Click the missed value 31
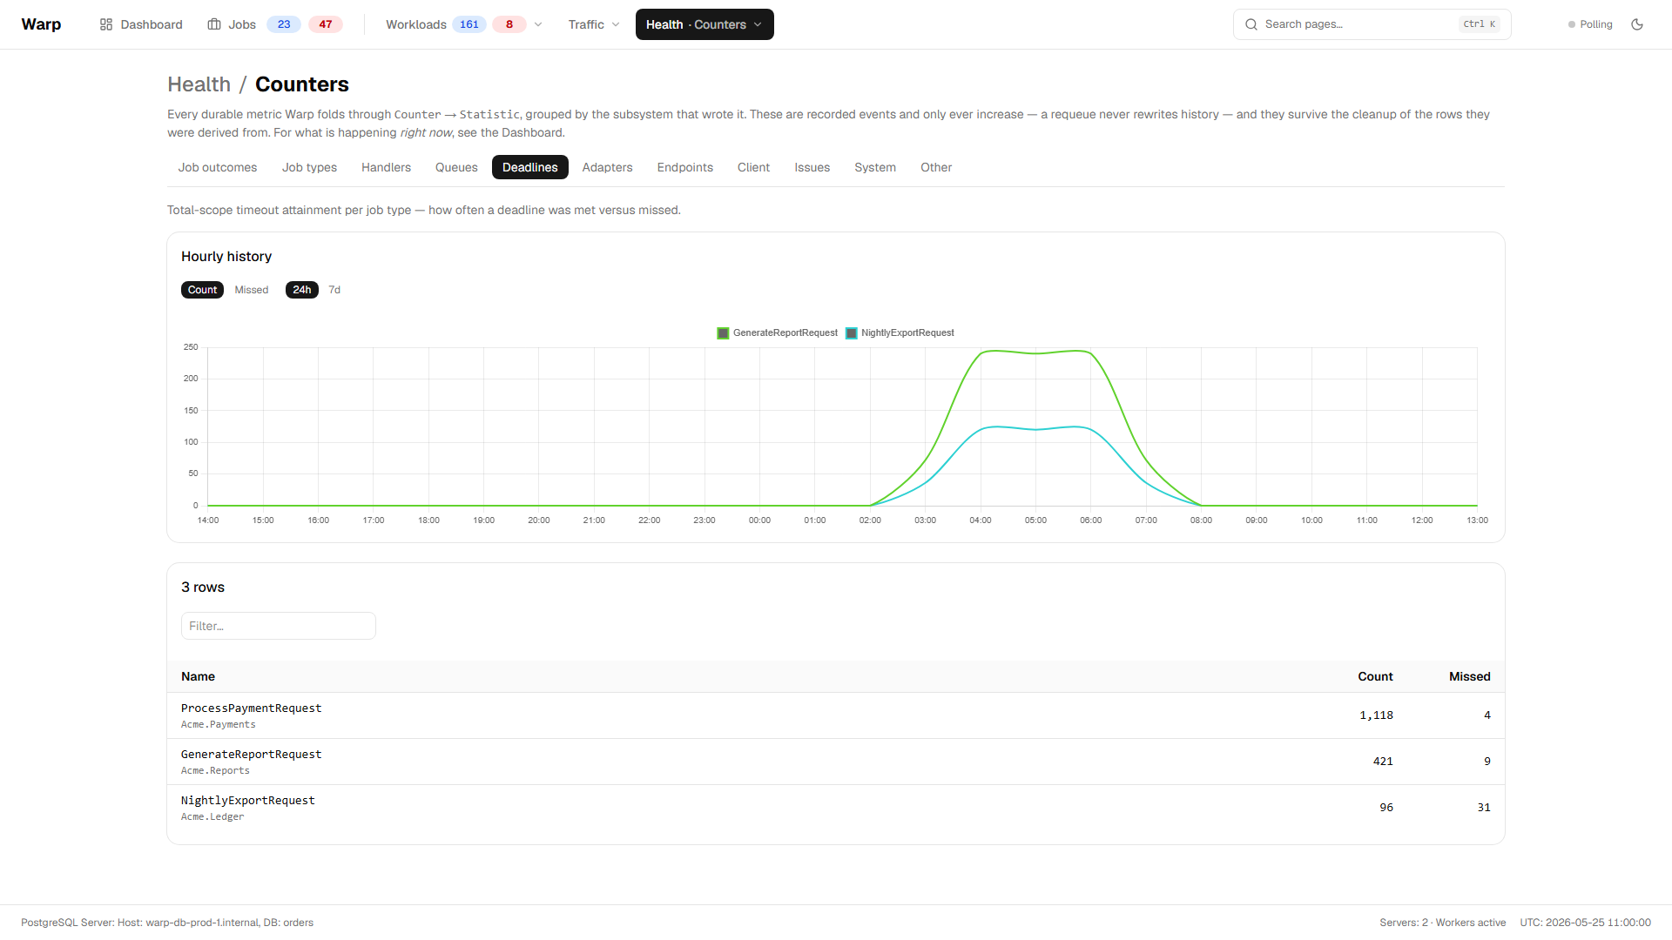This screenshot has width=1672, height=940. tap(1484, 808)
